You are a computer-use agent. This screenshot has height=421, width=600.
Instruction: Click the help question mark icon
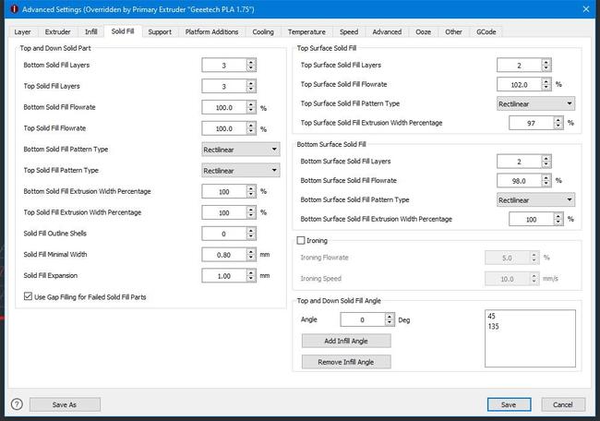click(17, 404)
